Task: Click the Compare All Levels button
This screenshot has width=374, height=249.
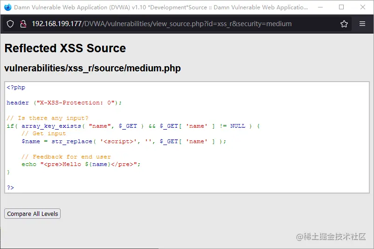Action: 33,214
